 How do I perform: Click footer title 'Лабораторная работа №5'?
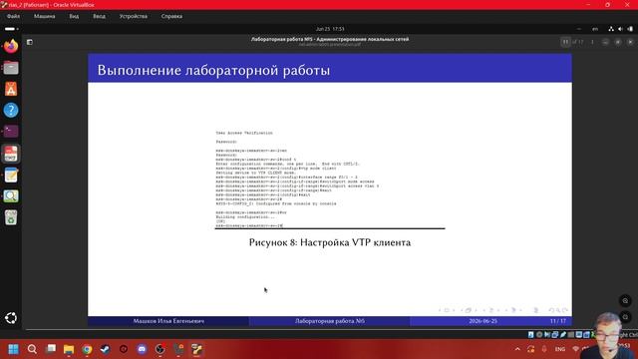330,321
